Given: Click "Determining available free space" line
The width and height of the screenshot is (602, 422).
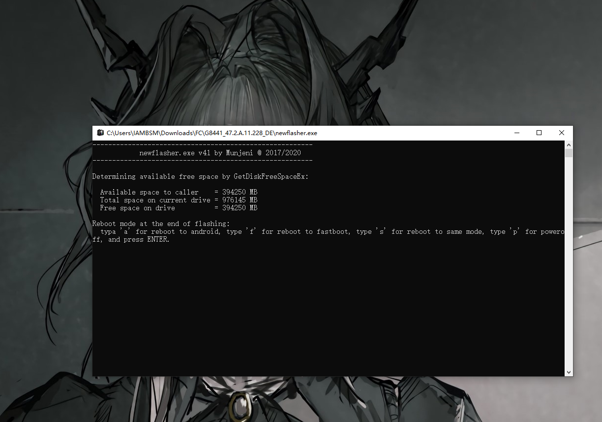Looking at the screenshot, I should click(200, 176).
